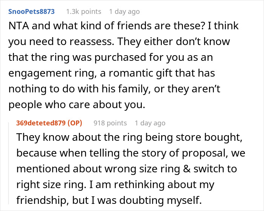Click the 1.3k points score
264x211 pixels.
tap(83, 11)
